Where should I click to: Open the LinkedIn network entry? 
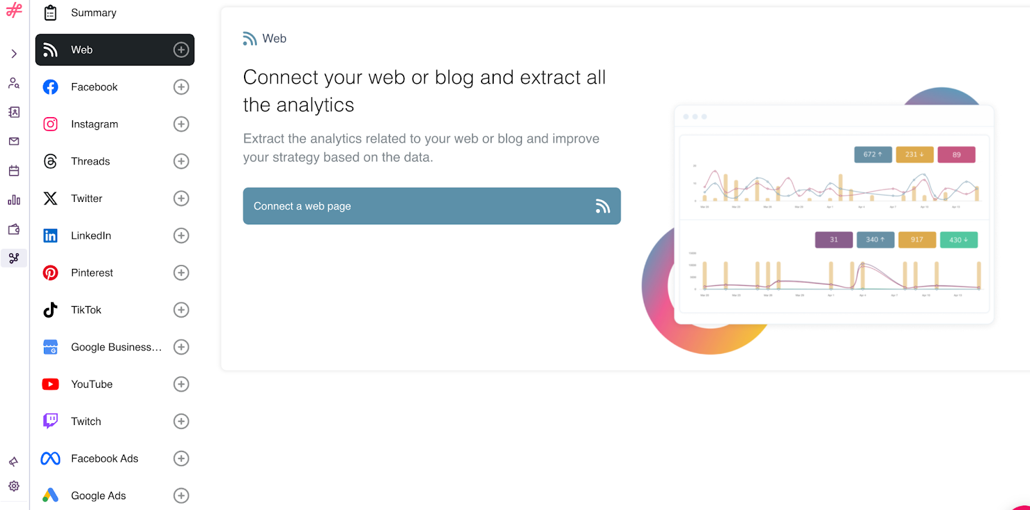115,235
